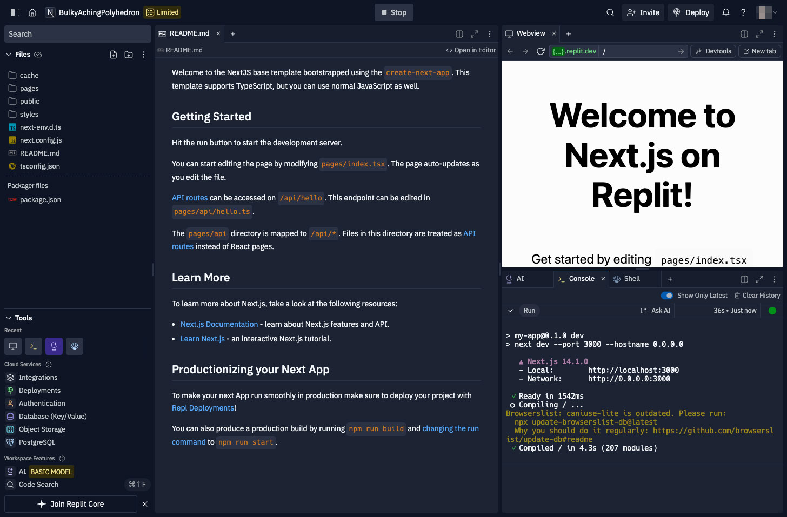Image resolution: width=787 pixels, height=517 pixels.
Task: Collapse the Run console output
Action: [510, 311]
